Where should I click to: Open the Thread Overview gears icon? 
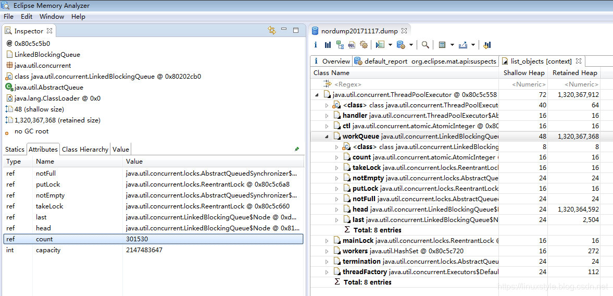(x=364, y=45)
